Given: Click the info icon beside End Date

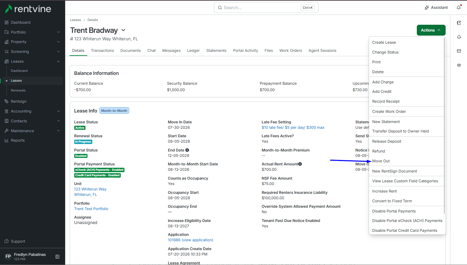Looking at the screenshot, I should (x=187, y=150).
